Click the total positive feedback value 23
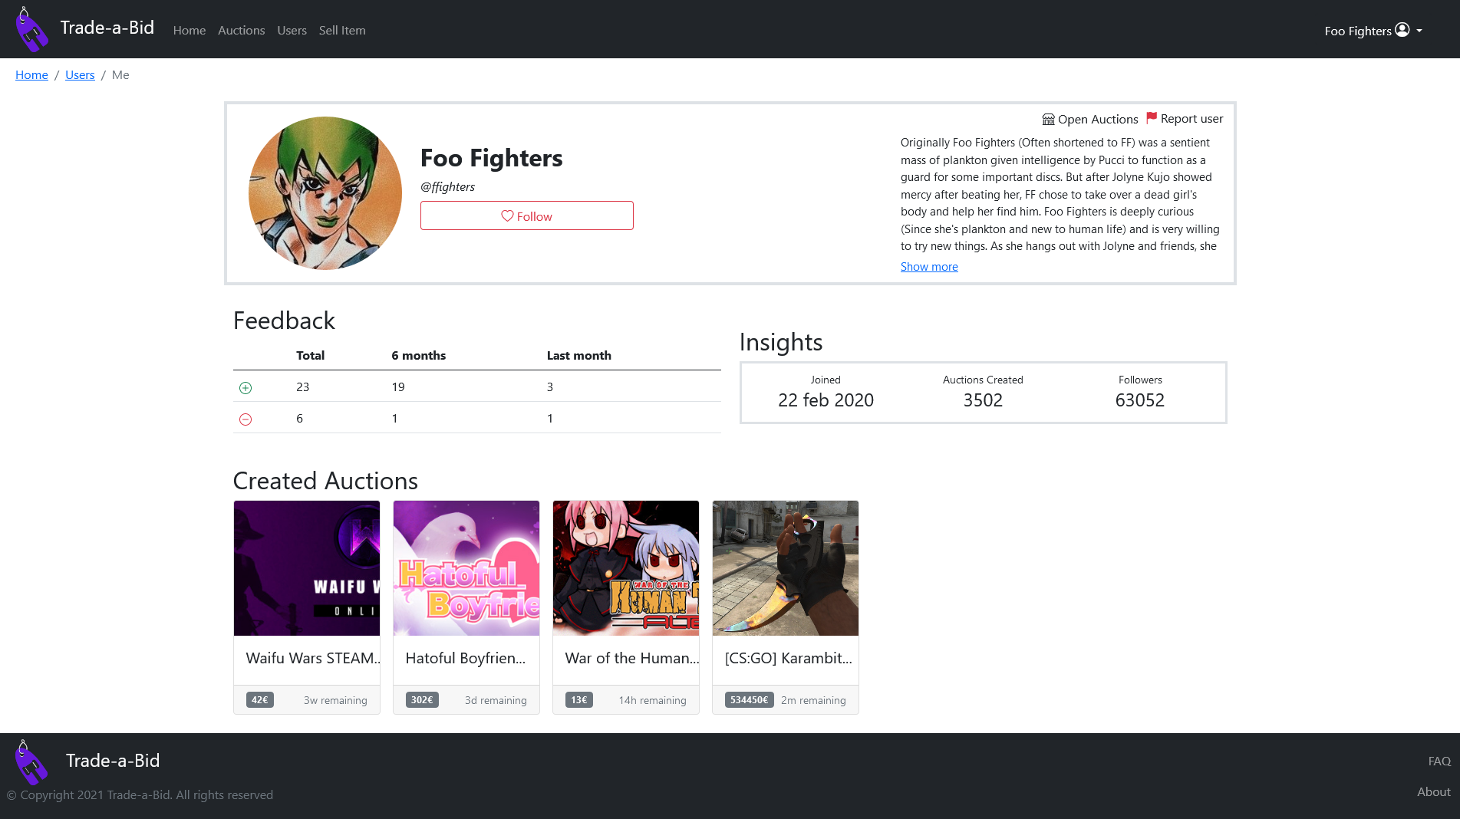The width and height of the screenshot is (1460, 819). (303, 387)
